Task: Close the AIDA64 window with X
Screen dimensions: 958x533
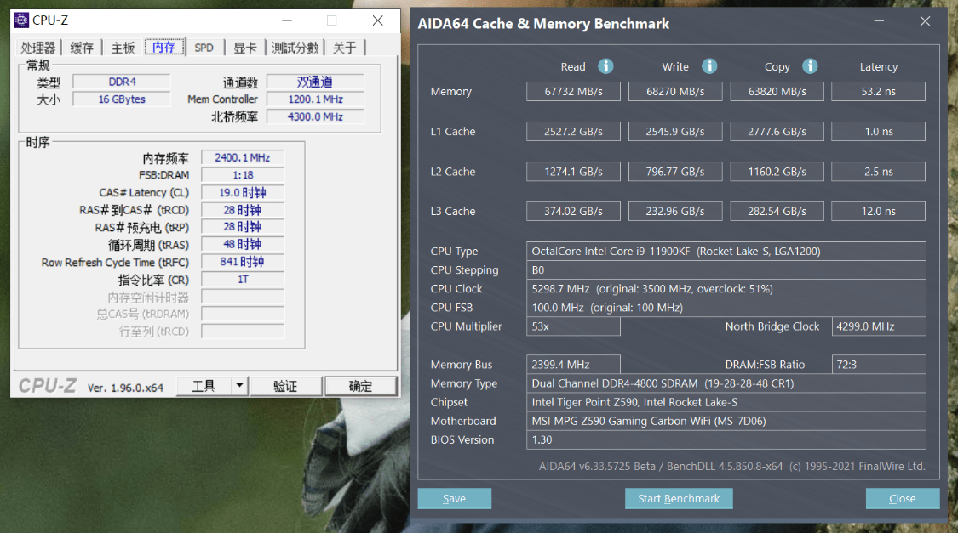Action: [925, 21]
